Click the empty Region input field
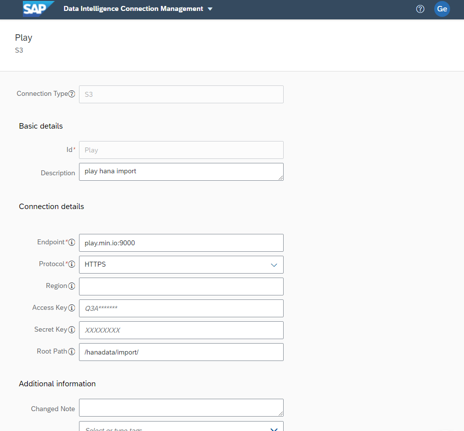 coord(181,287)
